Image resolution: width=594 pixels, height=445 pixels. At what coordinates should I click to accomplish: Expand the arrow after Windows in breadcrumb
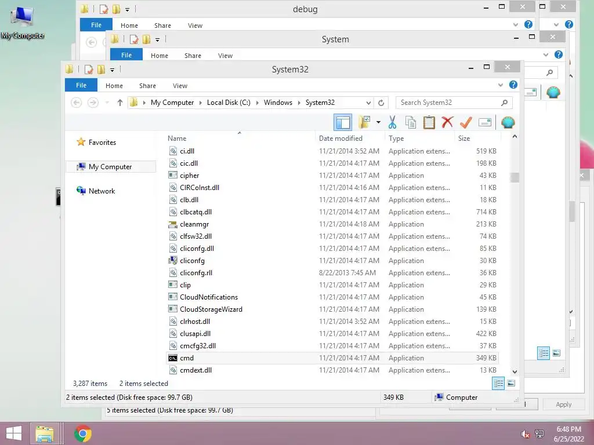click(299, 103)
